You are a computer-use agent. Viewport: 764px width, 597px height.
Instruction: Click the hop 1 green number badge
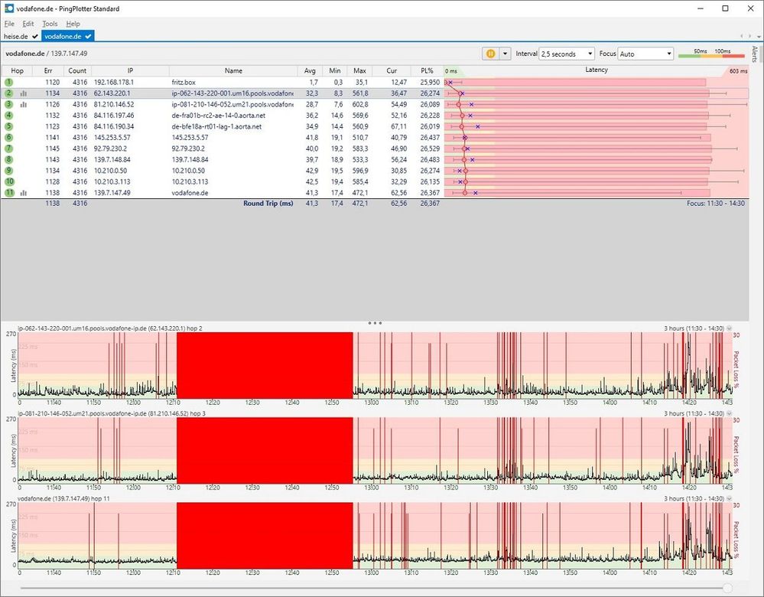(8, 83)
